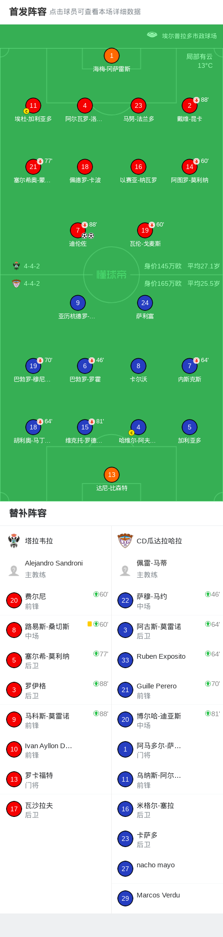Viewport: 223px width, 937px height.
Task: Click the stadium icon beside 埃尔普拉多市政球场
Action: coord(152,35)
